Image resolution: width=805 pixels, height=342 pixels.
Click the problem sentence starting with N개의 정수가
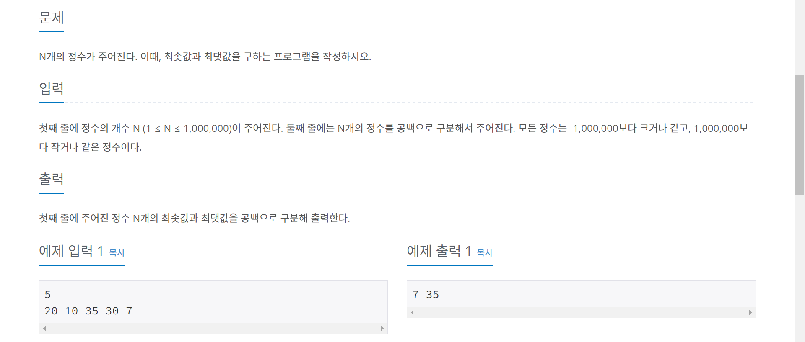tap(205, 57)
